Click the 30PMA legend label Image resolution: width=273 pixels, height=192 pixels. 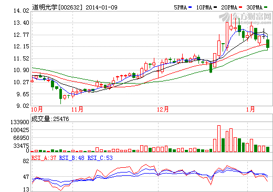[255, 7]
